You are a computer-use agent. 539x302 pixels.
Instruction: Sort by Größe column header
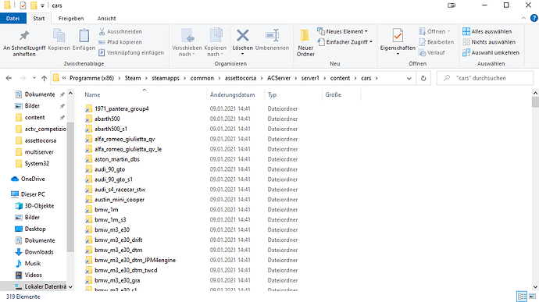341,95
